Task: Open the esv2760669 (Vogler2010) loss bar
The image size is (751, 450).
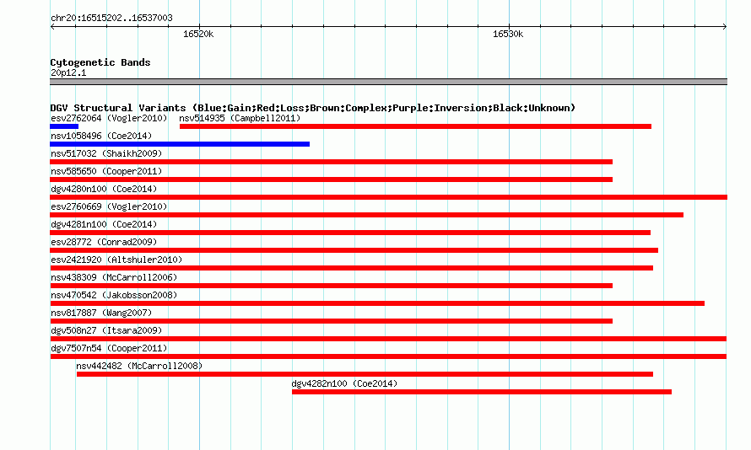Action: pos(366,215)
